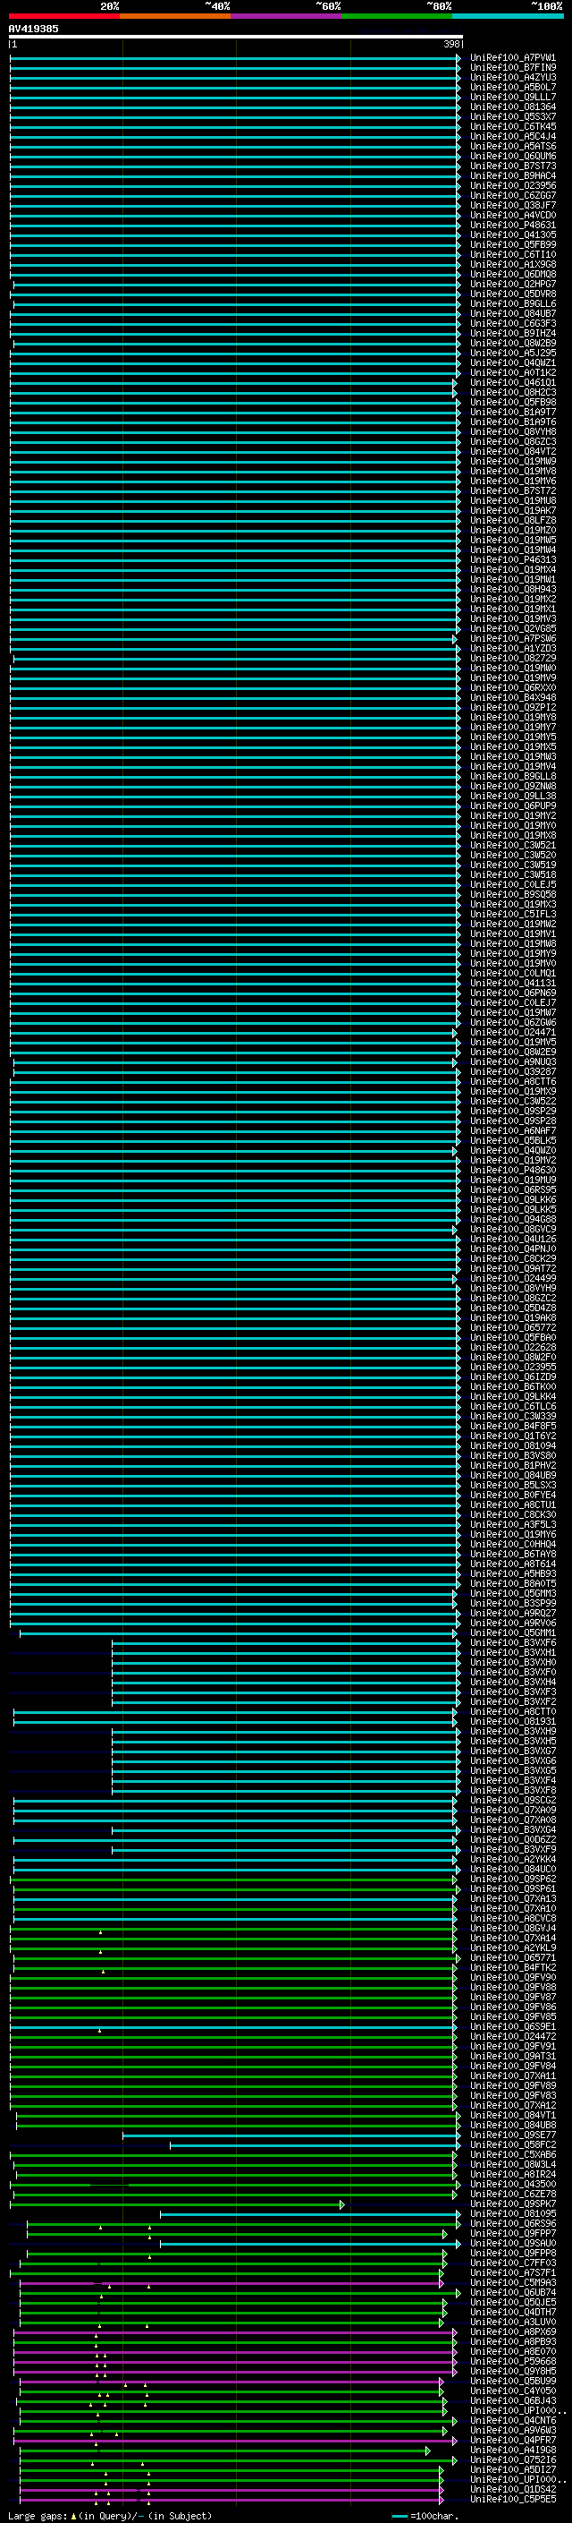The image size is (572, 2523).
Task: Open the UniRef100_Q0D6Z2 entry
Action: (x=512, y=1839)
